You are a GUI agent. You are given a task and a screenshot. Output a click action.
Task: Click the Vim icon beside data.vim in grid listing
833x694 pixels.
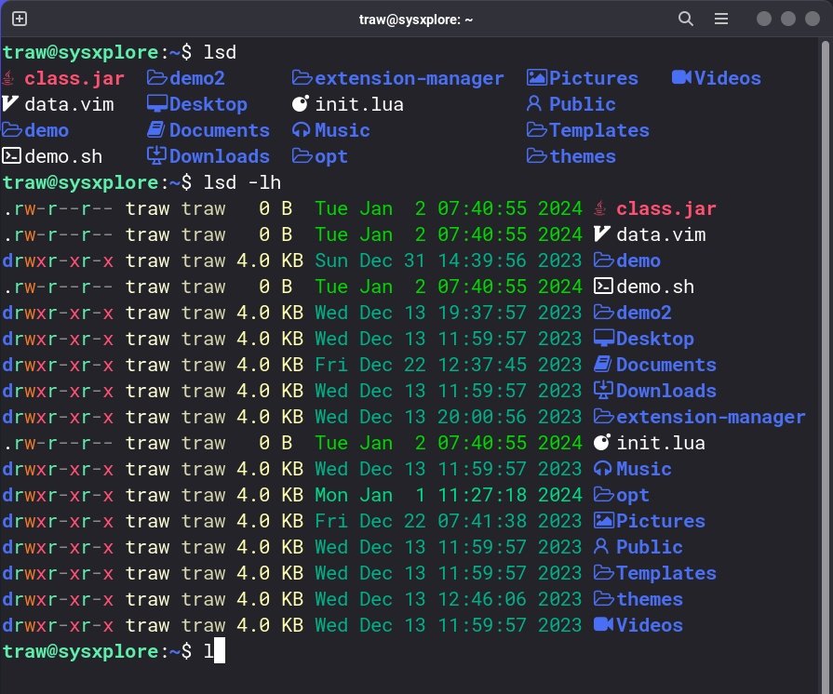tap(10, 104)
